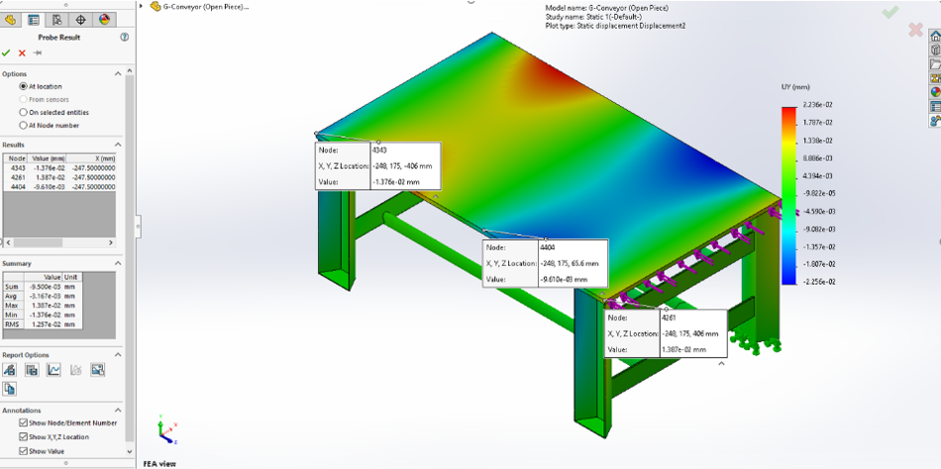
Task: Collapse the Options section
Action: (x=118, y=74)
